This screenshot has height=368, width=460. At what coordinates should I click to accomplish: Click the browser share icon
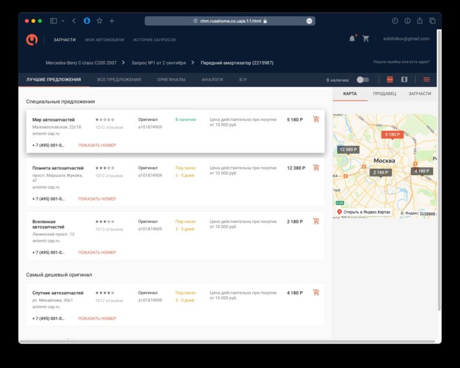420,20
